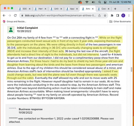Close the "Appl" tab
The height and width of the screenshot is (126, 134).
77,9
